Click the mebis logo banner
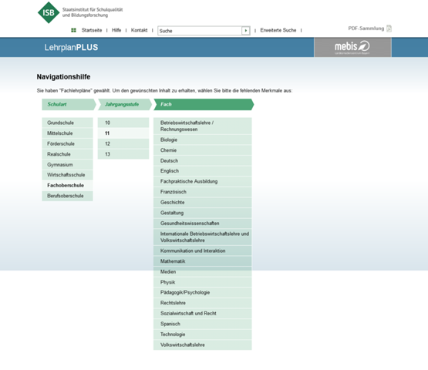This screenshot has height=370, width=428. pos(352,47)
